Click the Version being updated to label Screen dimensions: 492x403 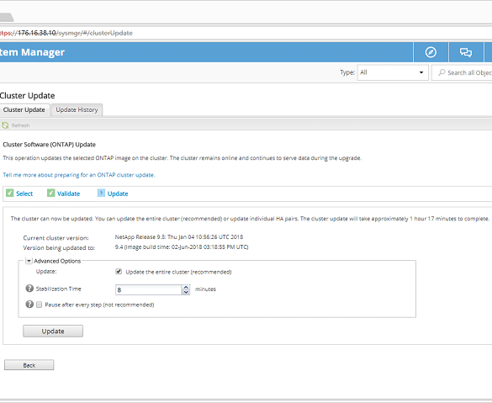pos(59,248)
